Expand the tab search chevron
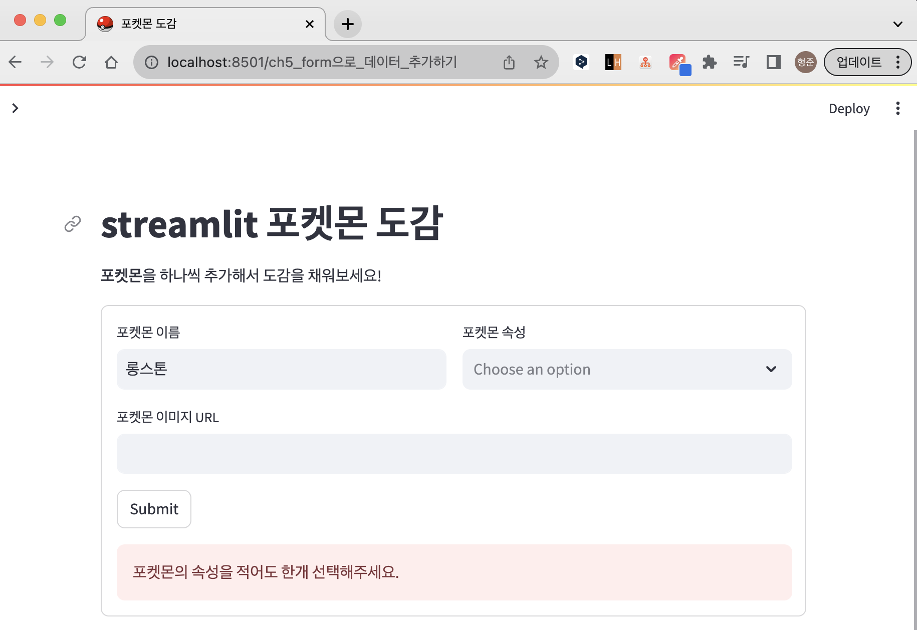The width and height of the screenshot is (917, 630). point(898,24)
